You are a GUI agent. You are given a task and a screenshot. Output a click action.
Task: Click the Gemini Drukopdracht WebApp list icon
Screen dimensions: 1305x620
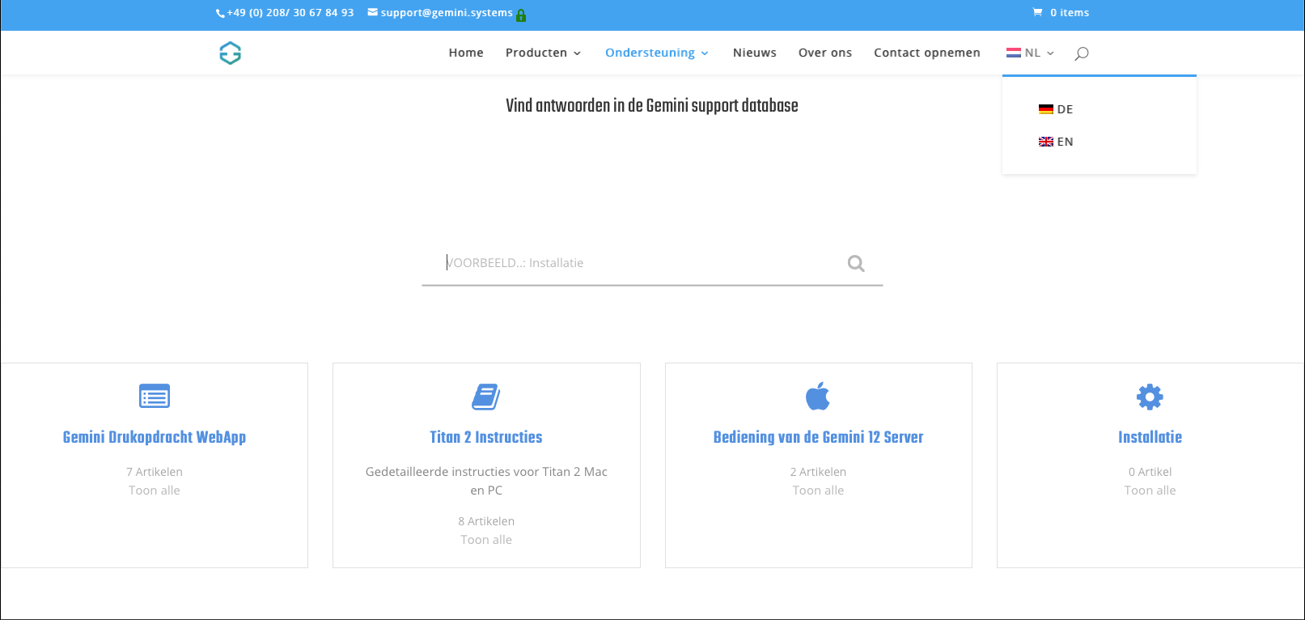point(155,397)
